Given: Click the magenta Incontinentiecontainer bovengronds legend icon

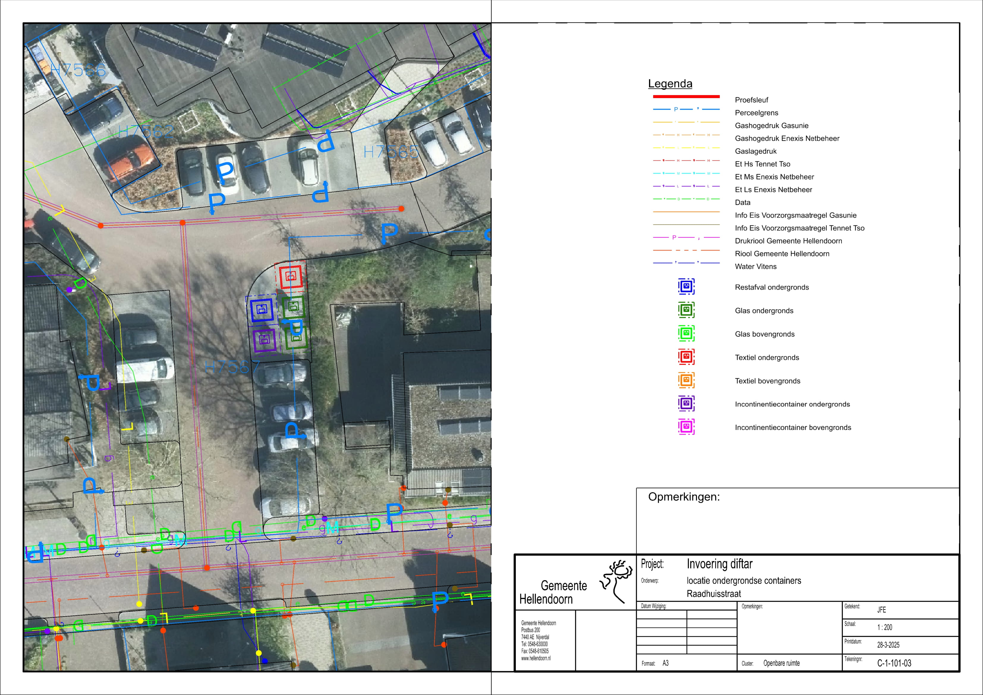Looking at the screenshot, I should [686, 427].
